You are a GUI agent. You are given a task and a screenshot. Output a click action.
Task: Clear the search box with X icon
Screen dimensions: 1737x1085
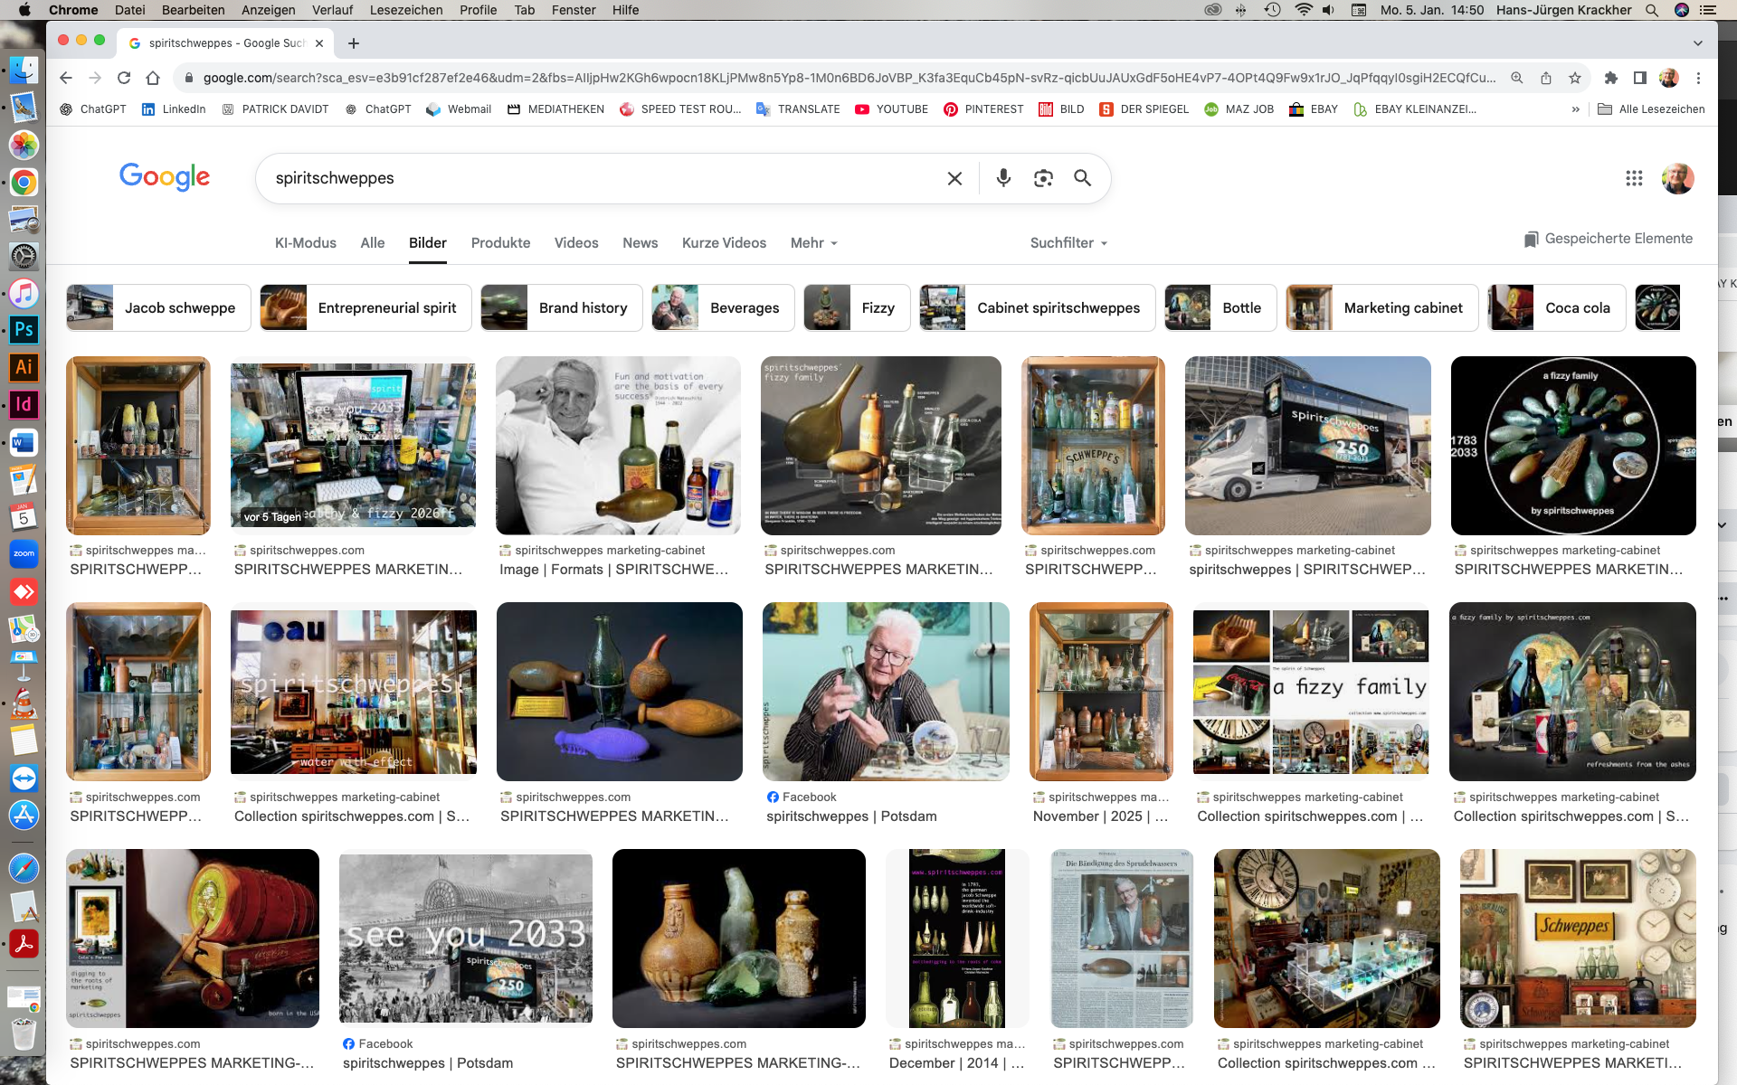(x=954, y=178)
